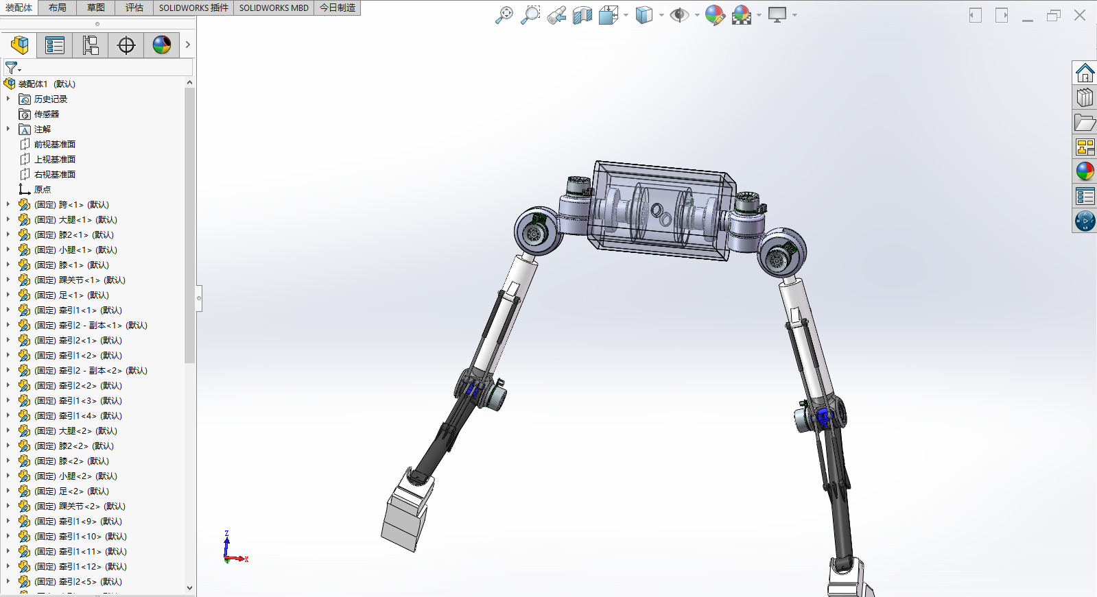Switch to the DimXpertManager crosshair tab
1097x597 pixels.
(x=126, y=45)
